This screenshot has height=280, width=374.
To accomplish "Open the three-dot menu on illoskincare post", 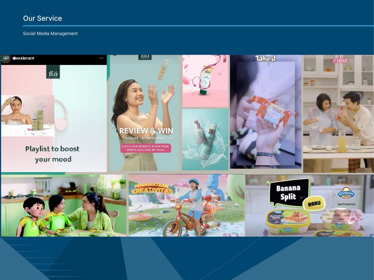I will pyautogui.click(x=101, y=58).
